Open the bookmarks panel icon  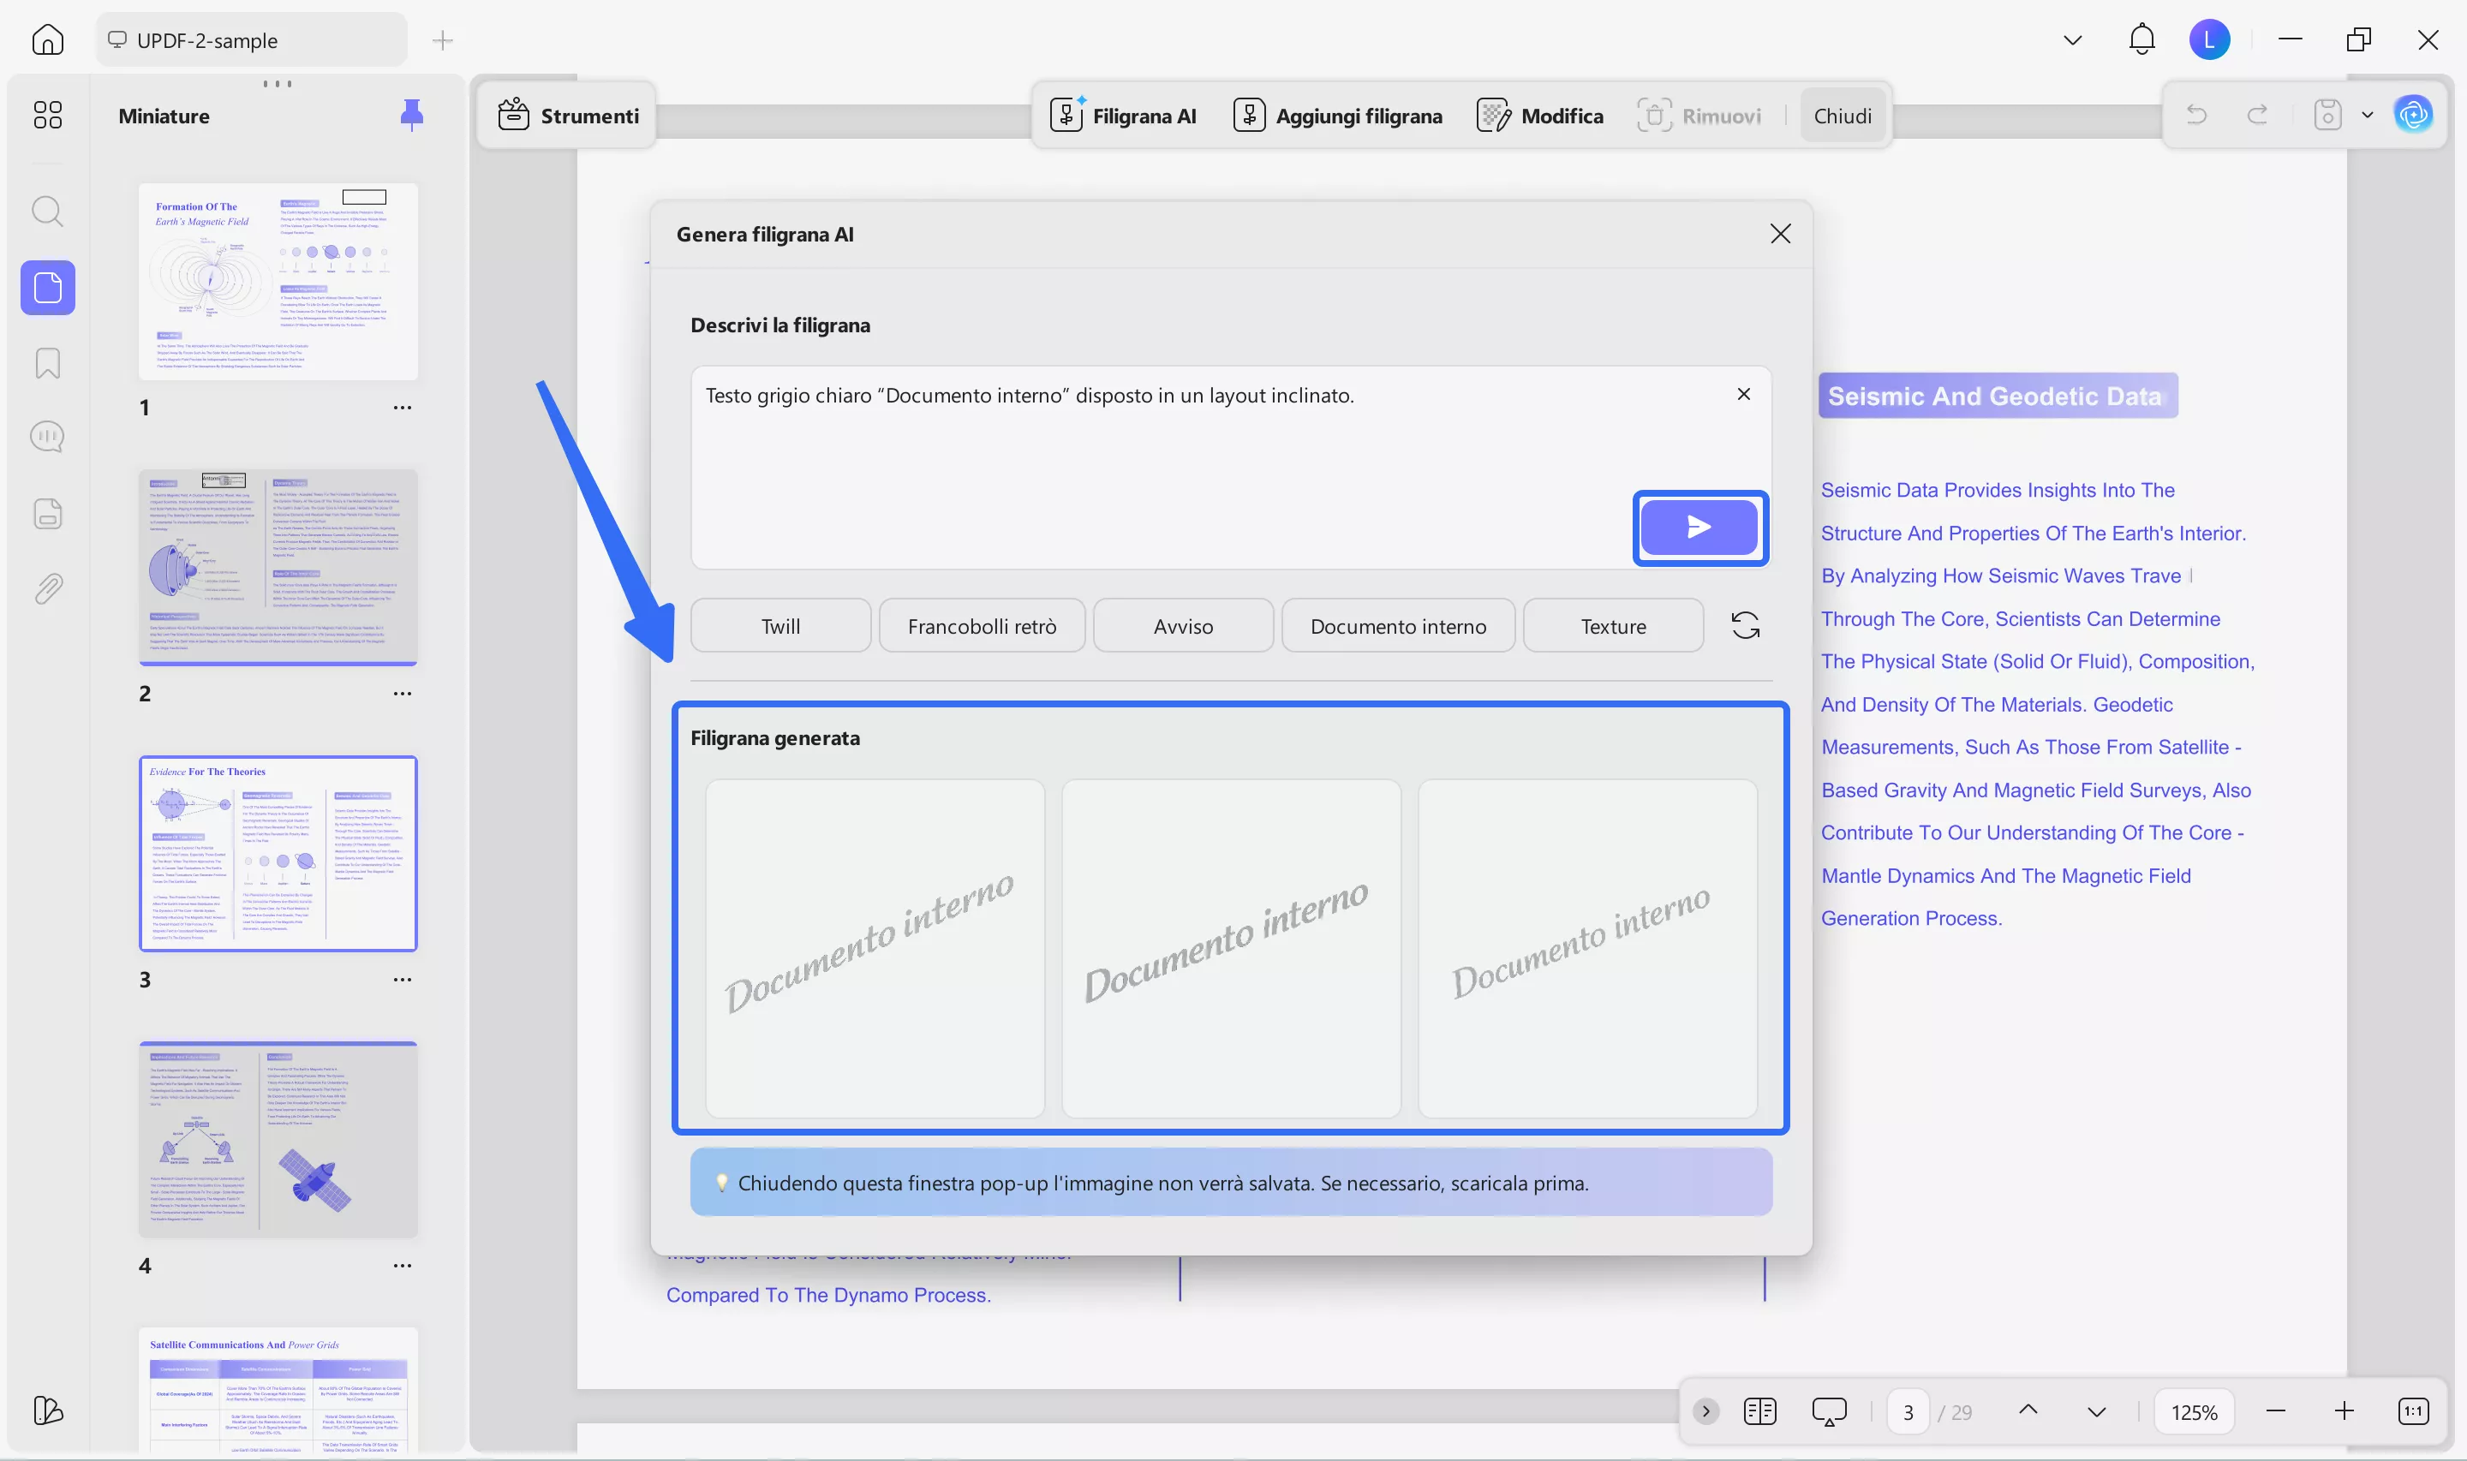47,362
